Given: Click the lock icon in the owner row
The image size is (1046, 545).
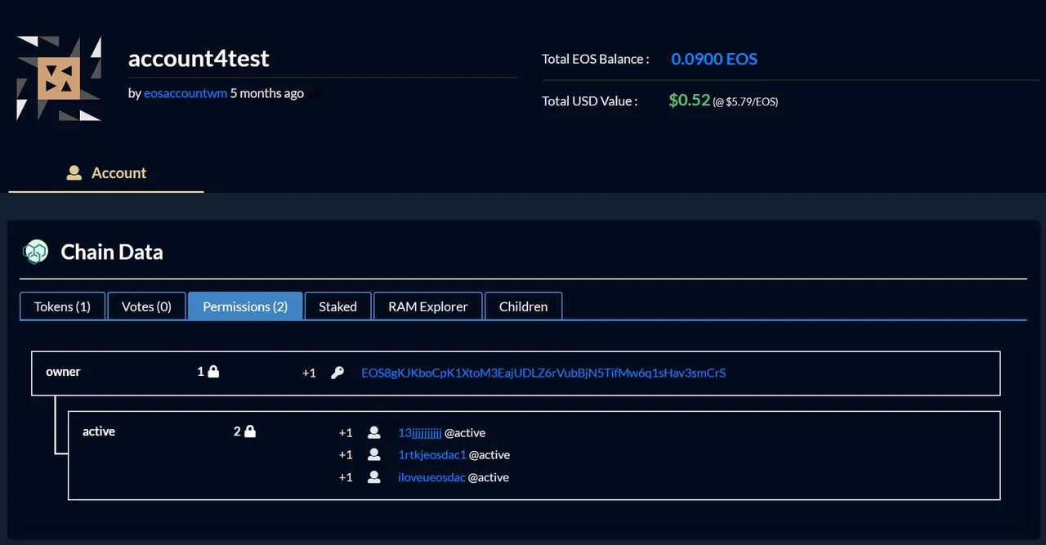Looking at the screenshot, I should [213, 372].
